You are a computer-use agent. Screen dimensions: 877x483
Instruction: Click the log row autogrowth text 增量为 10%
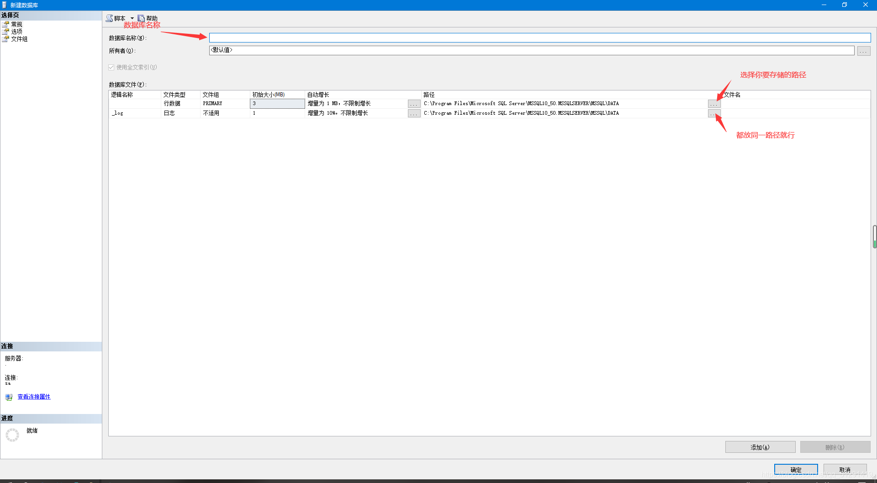(338, 113)
